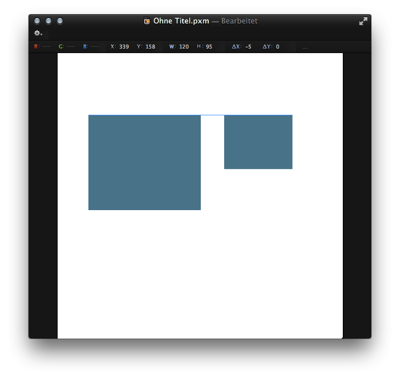Click the document file icon in title bar
393x374 pixels.
147,21
